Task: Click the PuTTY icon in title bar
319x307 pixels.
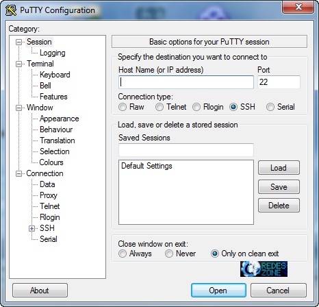Action: pos(11,10)
